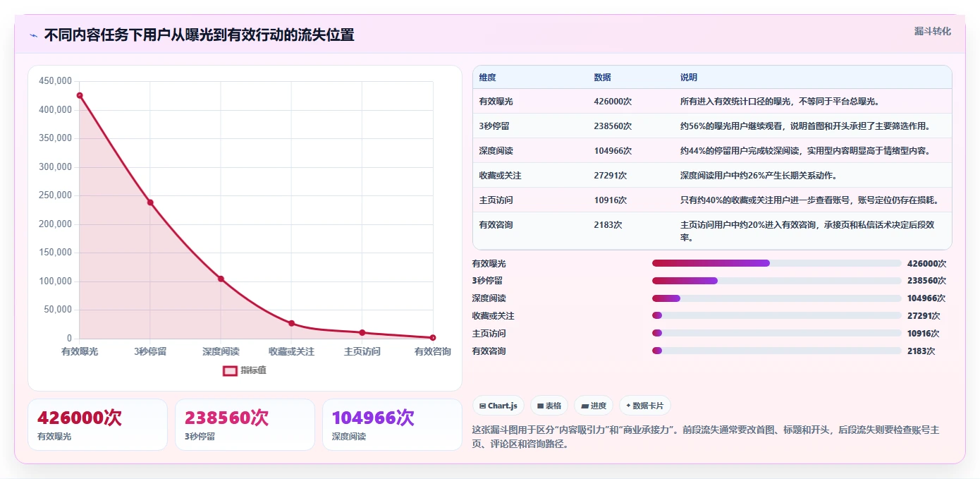Click the 深度阅读 data point on chart
Image resolution: width=980 pixels, height=479 pixels.
(x=221, y=279)
